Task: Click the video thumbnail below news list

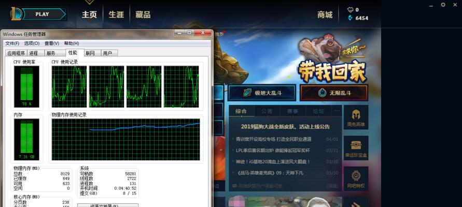Action: (x=285, y=202)
